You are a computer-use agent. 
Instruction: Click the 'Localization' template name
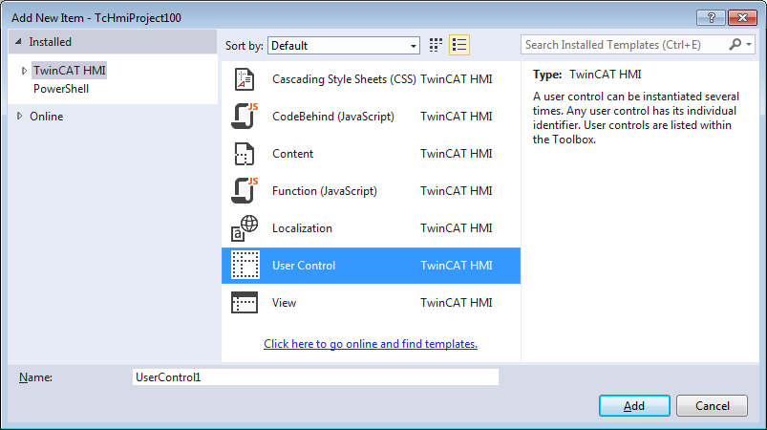[302, 228]
